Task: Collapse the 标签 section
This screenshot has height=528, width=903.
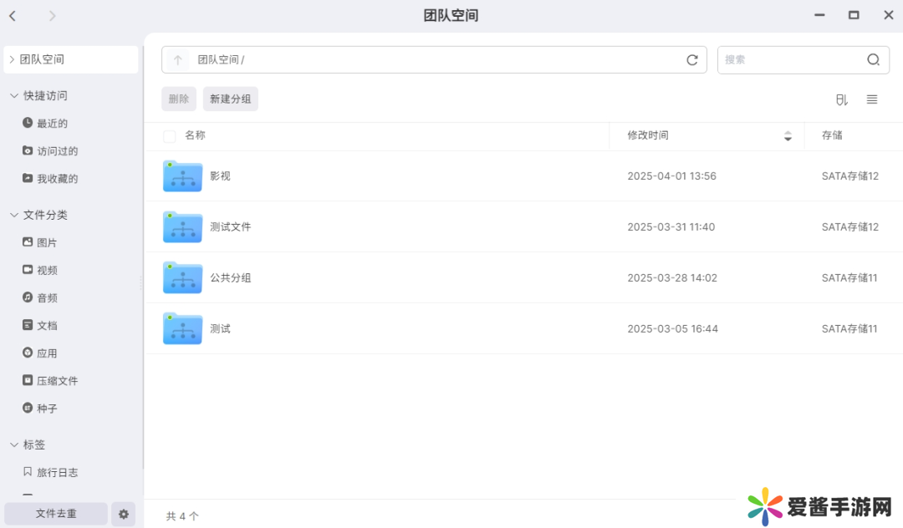Action: click(14, 445)
